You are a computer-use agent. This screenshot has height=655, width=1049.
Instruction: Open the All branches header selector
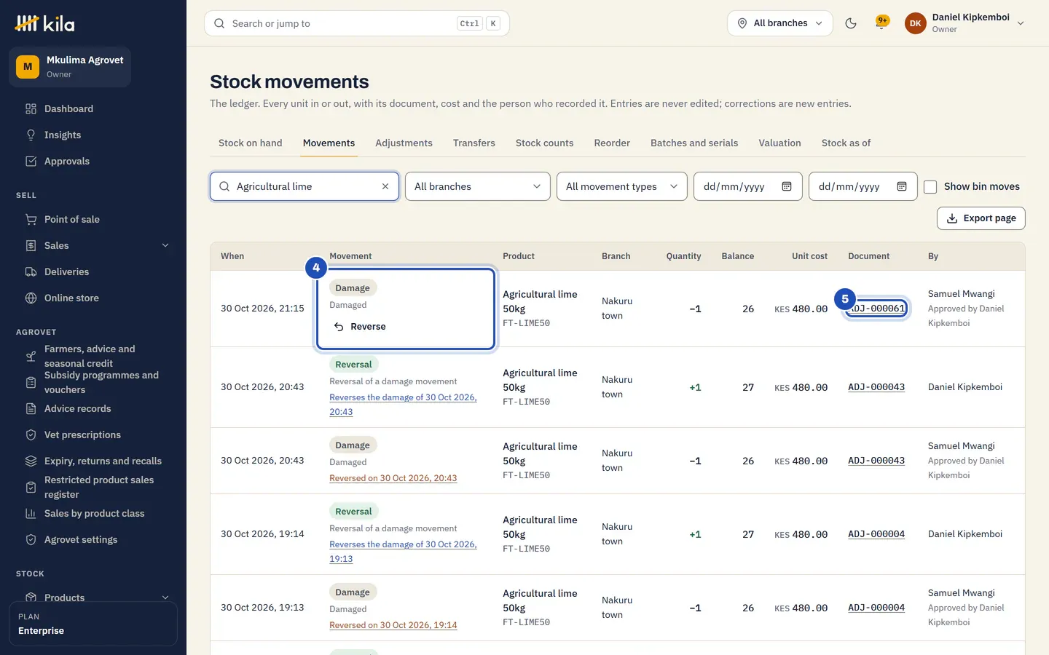point(780,23)
